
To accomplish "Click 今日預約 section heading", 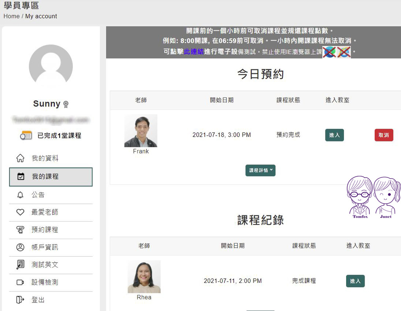I will (260, 74).
